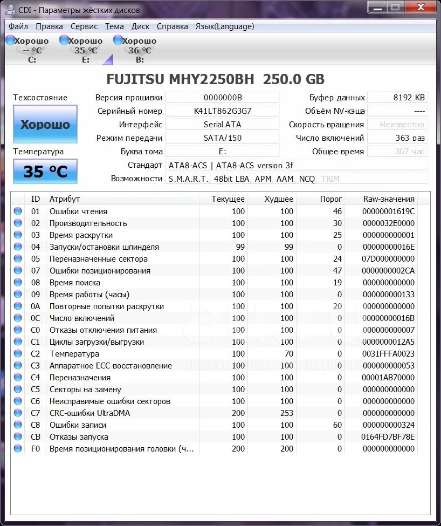Click status orb of Ошибки позиционирования row
441x526 pixels.
coord(18,270)
